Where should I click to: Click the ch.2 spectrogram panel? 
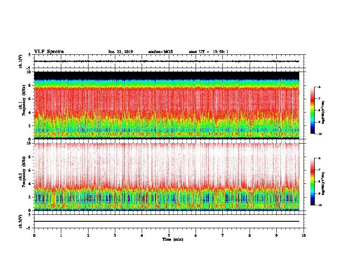(167, 177)
